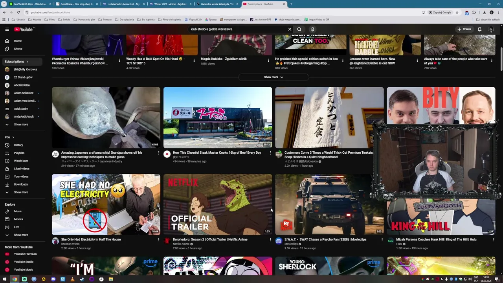Open Watch later list

click(x=21, y=161)
